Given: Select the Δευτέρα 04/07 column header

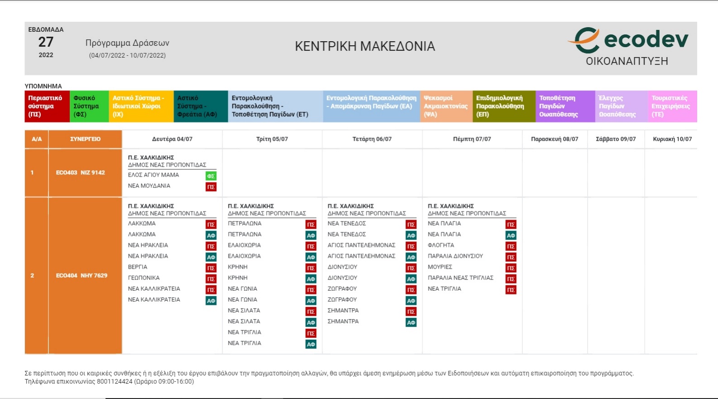Looking at the screenshot, I should point(172,139).
